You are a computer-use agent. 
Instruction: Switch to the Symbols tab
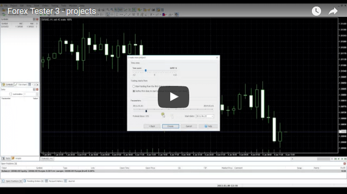tap(7, 85)
